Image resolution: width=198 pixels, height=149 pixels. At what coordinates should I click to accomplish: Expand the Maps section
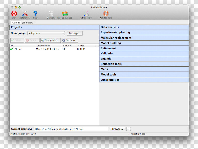point(144,69)
